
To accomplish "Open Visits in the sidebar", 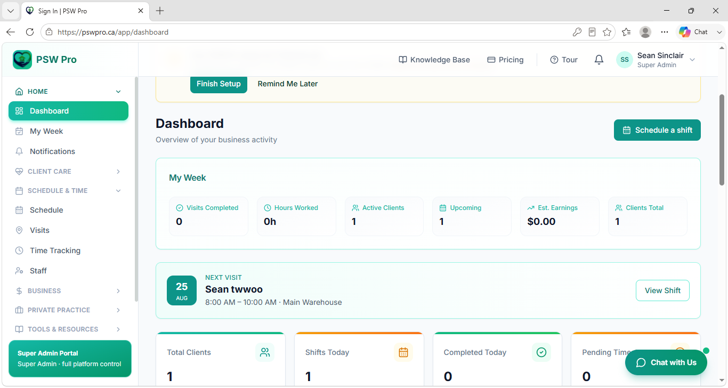I will coord(68,230).
